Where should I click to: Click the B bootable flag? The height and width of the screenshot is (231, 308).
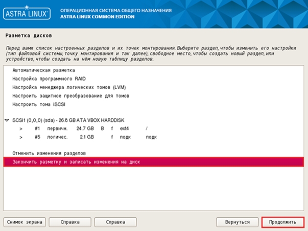click(102, 129)
